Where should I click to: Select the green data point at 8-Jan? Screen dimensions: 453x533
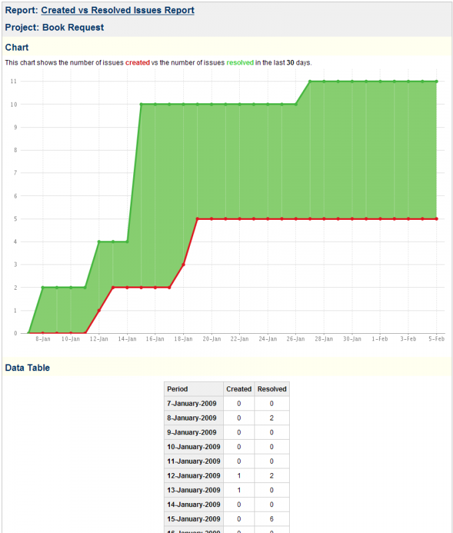[43, 287]
